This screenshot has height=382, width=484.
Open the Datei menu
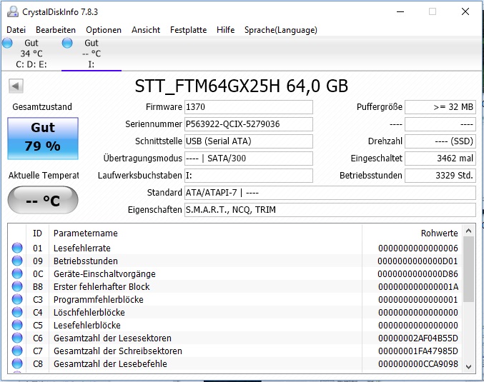point(16,30)
